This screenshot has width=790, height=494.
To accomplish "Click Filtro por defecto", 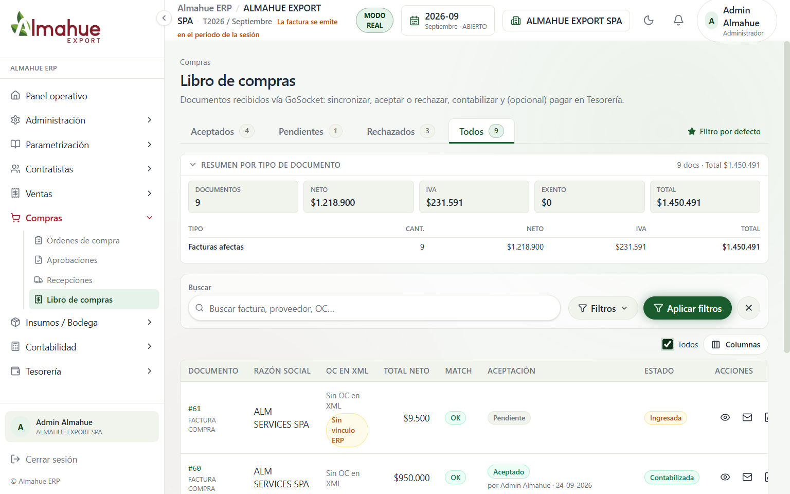I will pos(724,132).
